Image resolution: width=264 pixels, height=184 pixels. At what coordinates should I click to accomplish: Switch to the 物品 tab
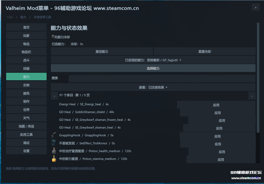pyautogui.click(x=26, y=44)
